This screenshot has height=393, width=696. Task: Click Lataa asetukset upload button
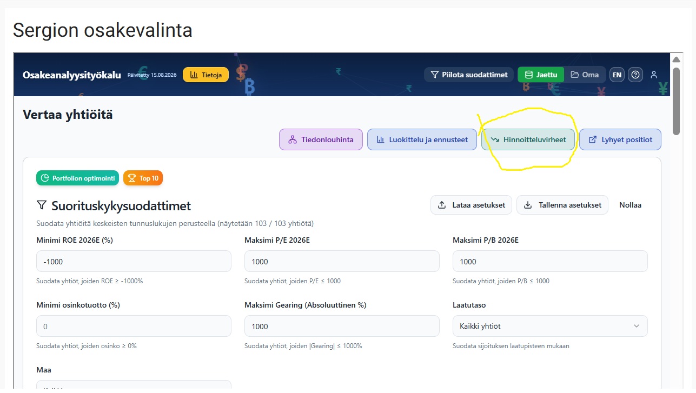pyautogui.click(x=471, y=205)
